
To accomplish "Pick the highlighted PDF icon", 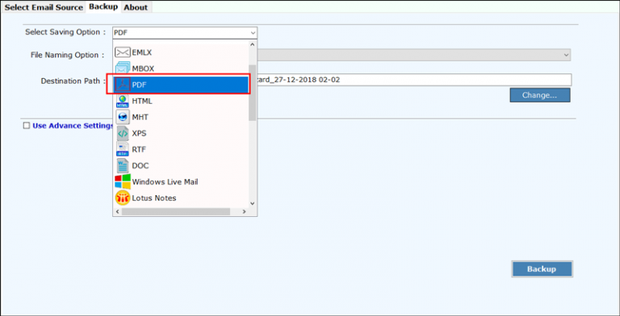I will click(123, 85).
